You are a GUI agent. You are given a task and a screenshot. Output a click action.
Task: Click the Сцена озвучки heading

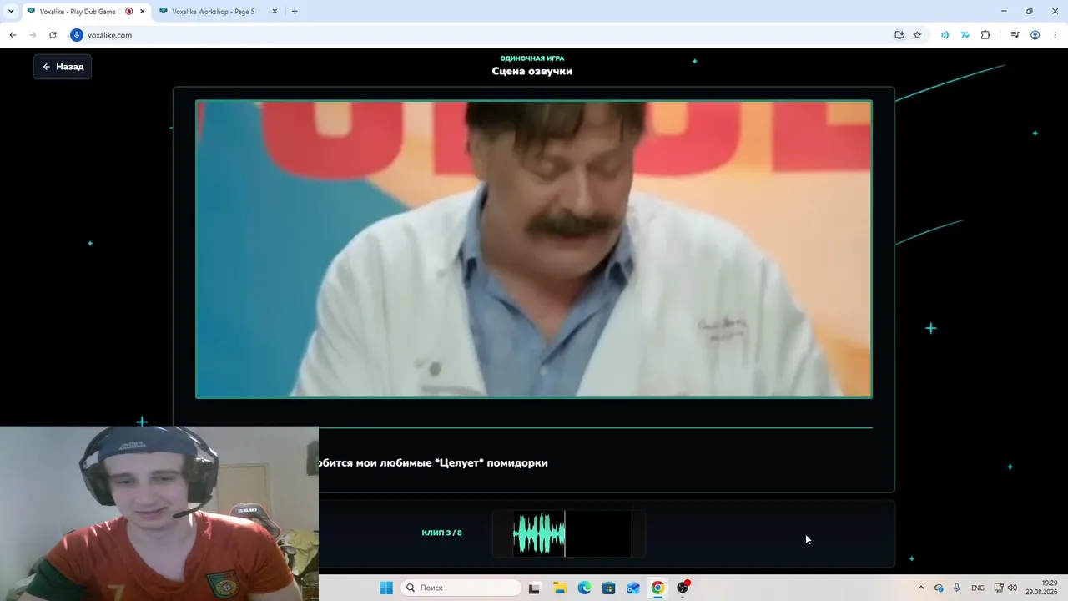click(x=532, y=71)
